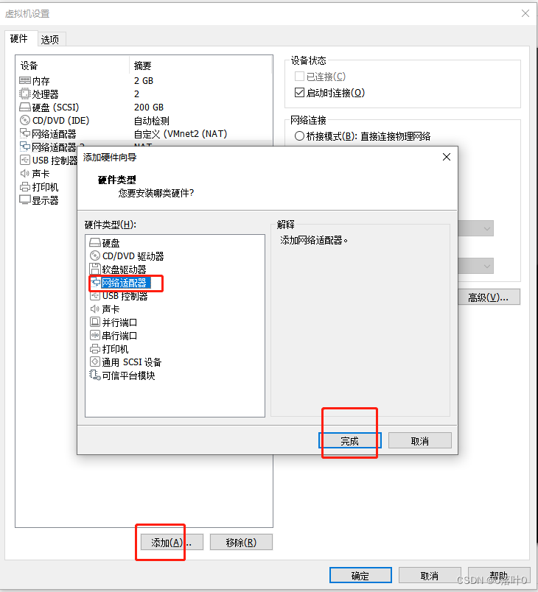The image size is (538, 592).
Task: Choose the 可信平台模块 trusted platform module icon
Action: pos(95,375)
